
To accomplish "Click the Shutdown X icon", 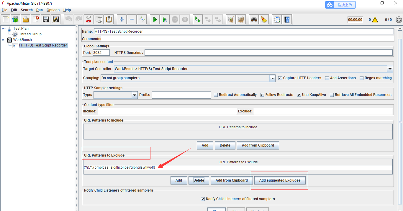I will [x=185, y=19].
